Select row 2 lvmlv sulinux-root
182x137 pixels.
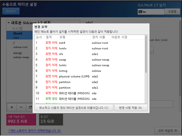(x=90, y=48)
